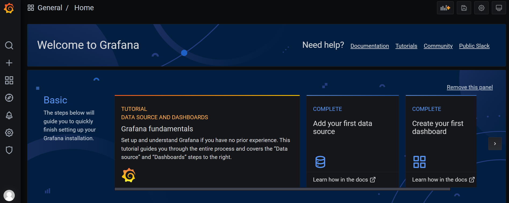Click the COMPLETE label on data source card

[x=328, y=109]
